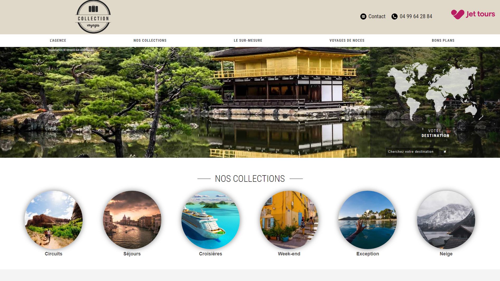Click the Collection Voyages suitcase logo

(93, 17)
